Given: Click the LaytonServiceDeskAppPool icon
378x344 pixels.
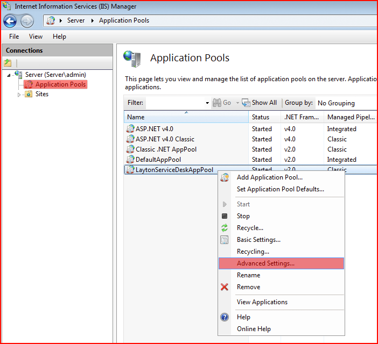Looking at the screenshot, I should point(130,170).
